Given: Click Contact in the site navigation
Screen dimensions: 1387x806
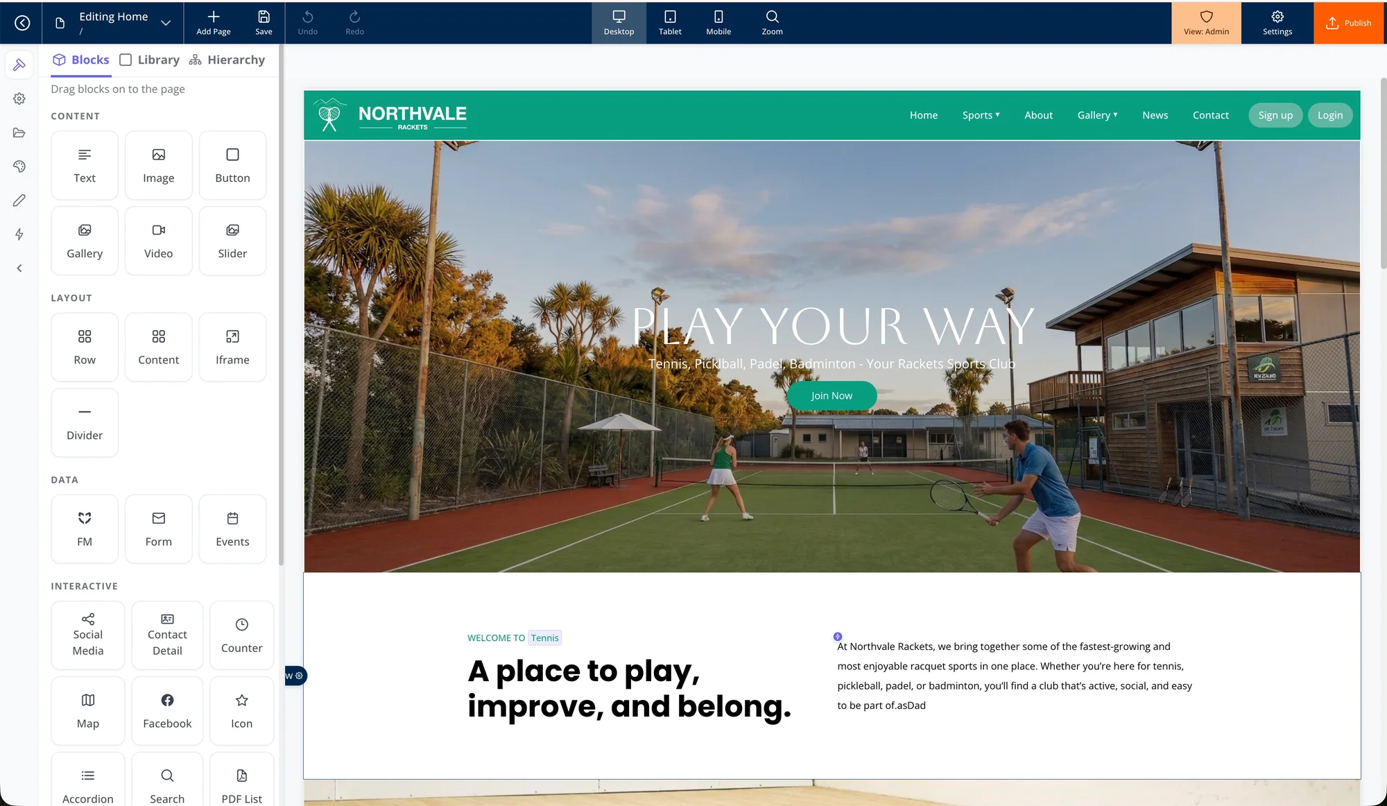Looking at the screenshot, I should 1210,115.
